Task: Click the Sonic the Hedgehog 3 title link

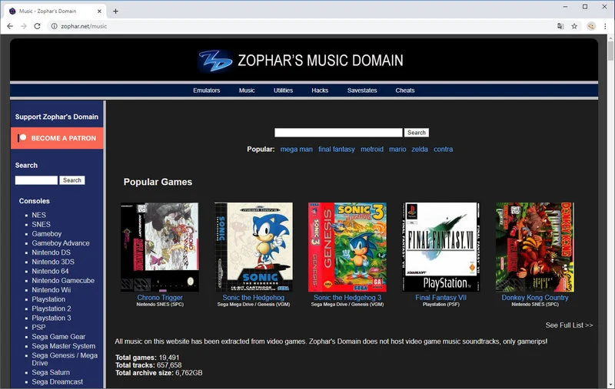Action: [347, 298]
